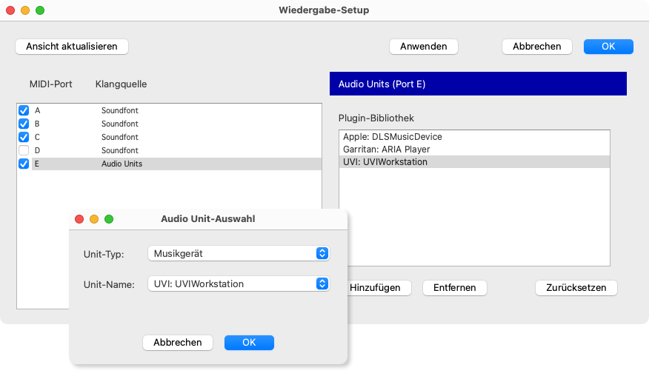Open the Unit-Name UVIWorkstation dropdown
Image resolution: width=652 pixels, height=376 pixels.
pos(238,283)
